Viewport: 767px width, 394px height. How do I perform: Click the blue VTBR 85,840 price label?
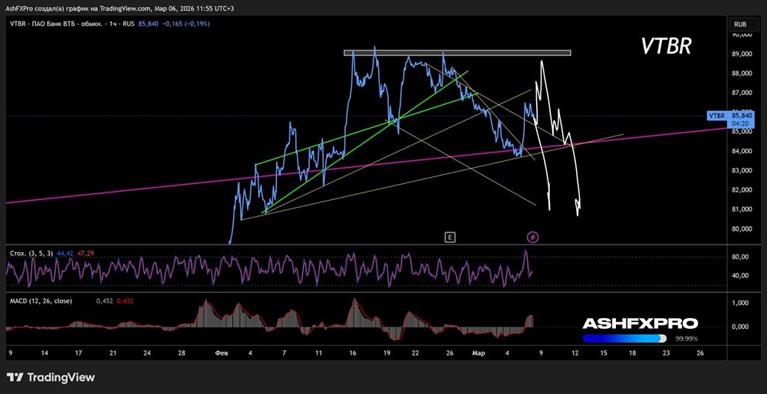730,116
